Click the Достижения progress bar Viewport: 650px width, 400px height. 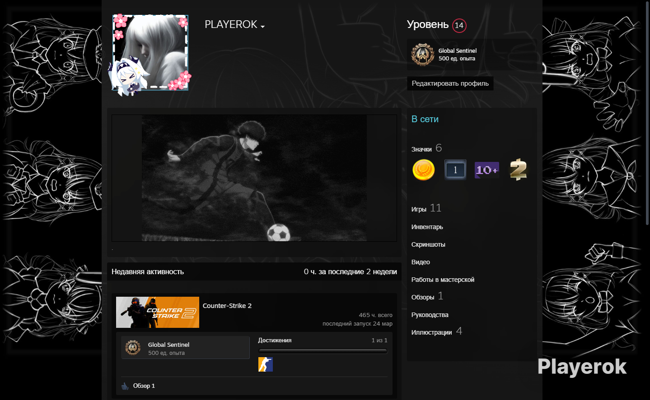click(x=323, y=351)
